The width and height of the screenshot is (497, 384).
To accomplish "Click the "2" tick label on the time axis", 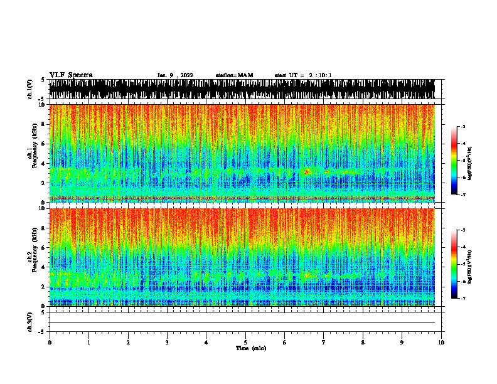I will 128,342.
